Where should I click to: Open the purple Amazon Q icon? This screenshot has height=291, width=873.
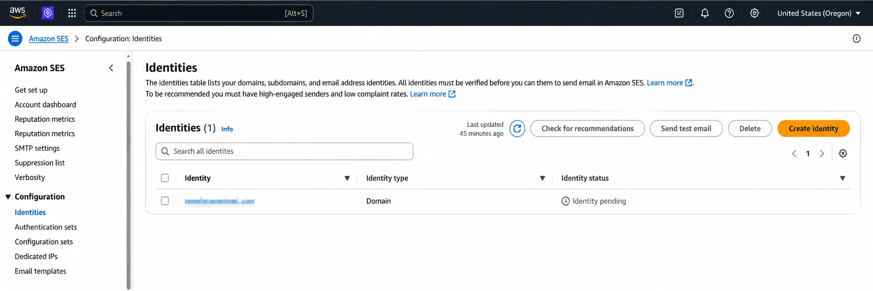[48, 13]
